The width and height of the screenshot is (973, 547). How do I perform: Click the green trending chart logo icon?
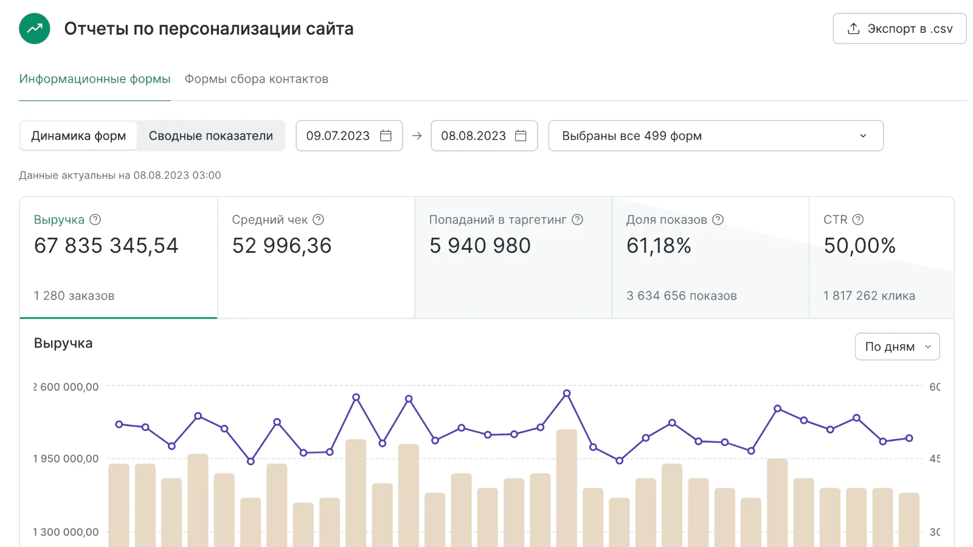pos(34,28)
